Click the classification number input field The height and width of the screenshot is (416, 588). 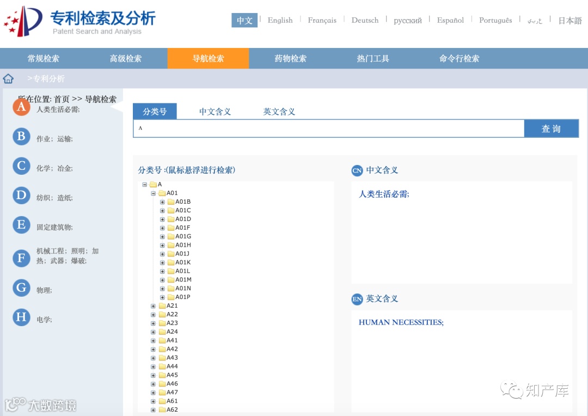click(329, 129)
